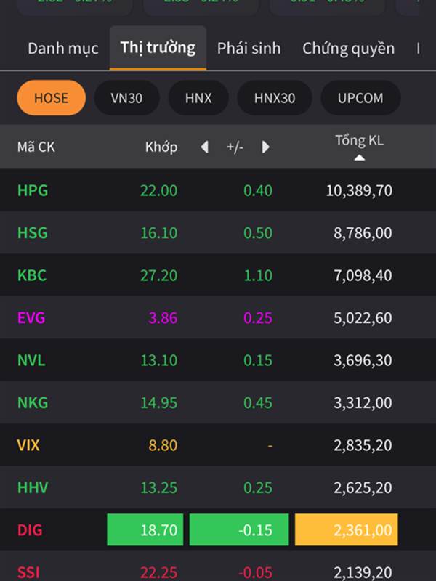Open the EVG stock symbol
The height and width of the screenshot is (581, 436).
32,317
